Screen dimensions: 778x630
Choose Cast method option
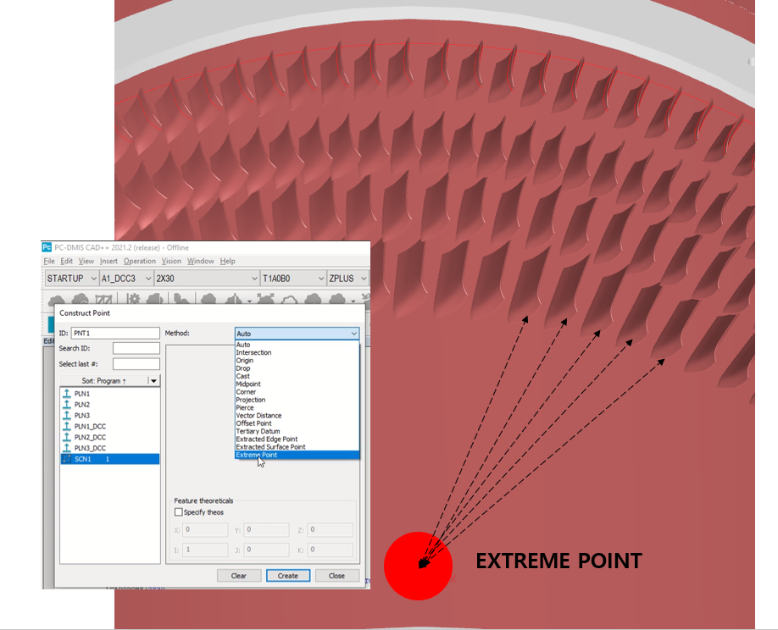(x=297, y=376)
